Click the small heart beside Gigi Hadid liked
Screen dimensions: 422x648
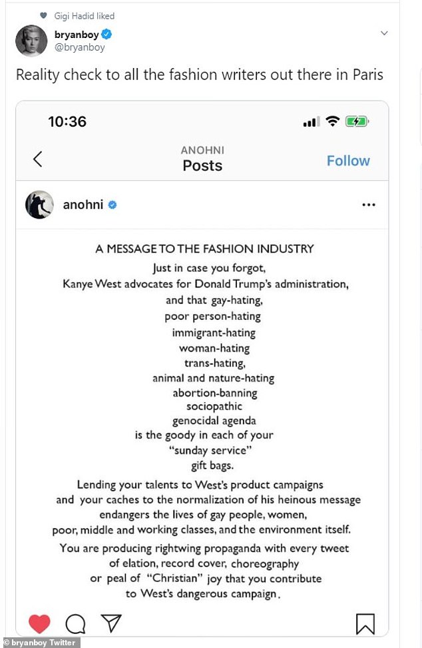pyautogui.click(x=43, y=15)
